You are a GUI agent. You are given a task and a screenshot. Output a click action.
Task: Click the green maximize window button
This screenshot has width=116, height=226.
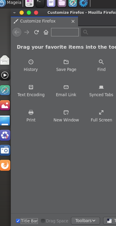[29, 13]
